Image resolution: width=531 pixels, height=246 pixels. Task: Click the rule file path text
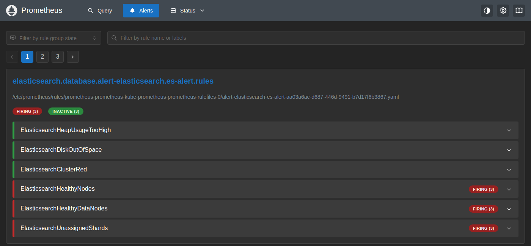coord(206,97)
